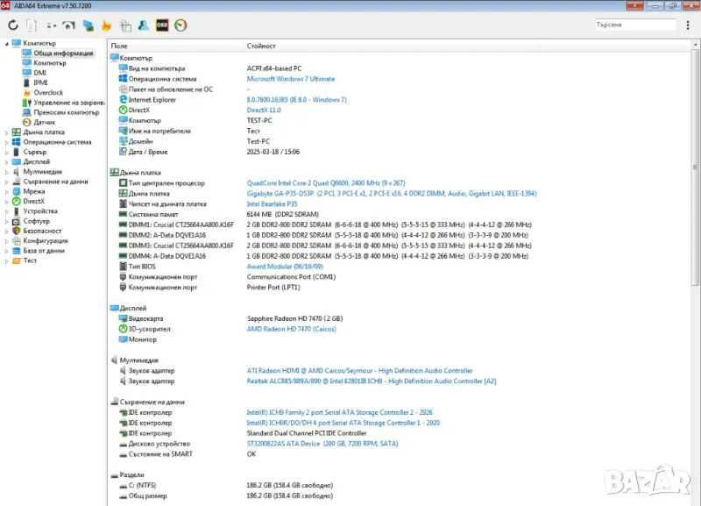Expand the Дисплей tree node

7,162
